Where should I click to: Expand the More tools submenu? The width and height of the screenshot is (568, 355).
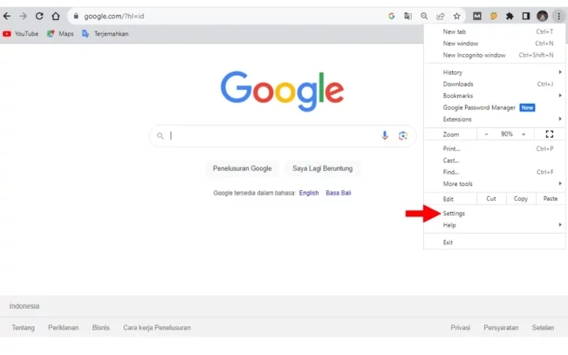[x=494, y=184]
